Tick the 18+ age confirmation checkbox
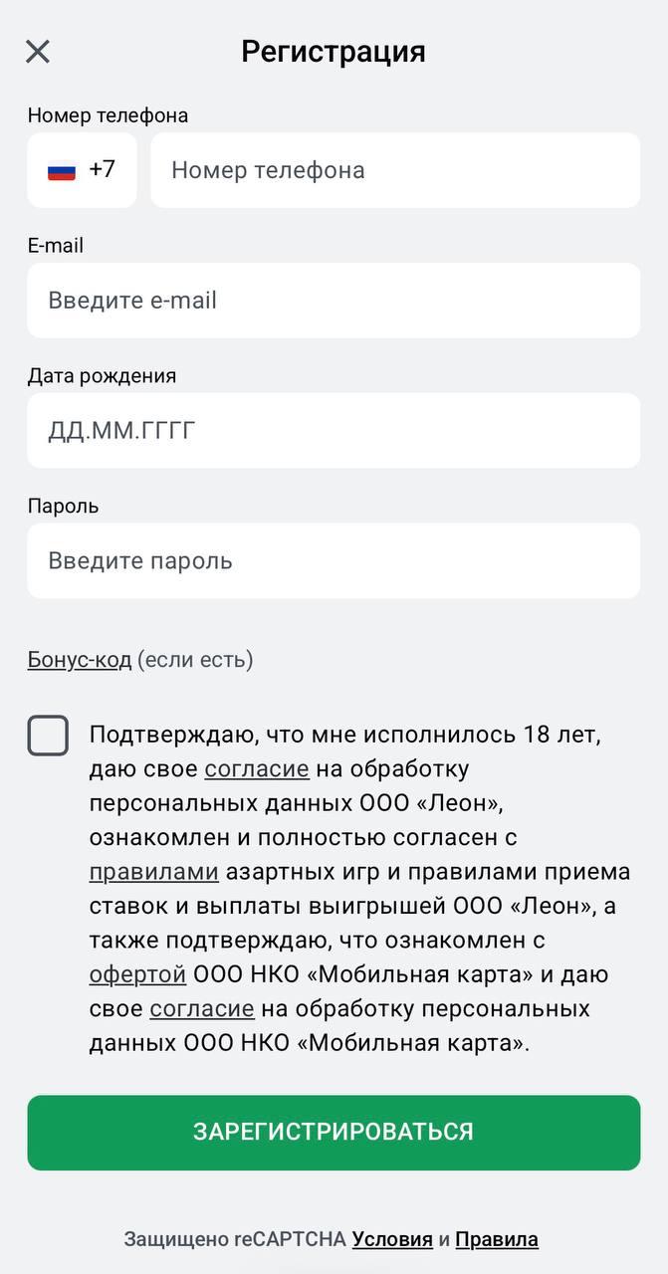 pyautogui.click(x=48, y=737)
